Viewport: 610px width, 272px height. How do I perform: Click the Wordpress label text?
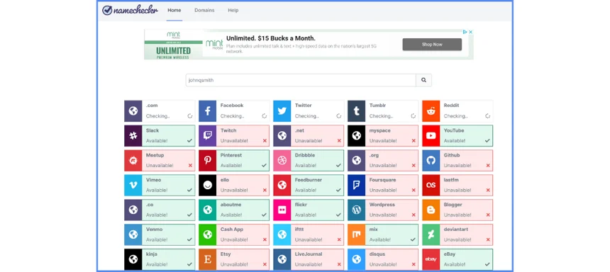tap(382, 205)
